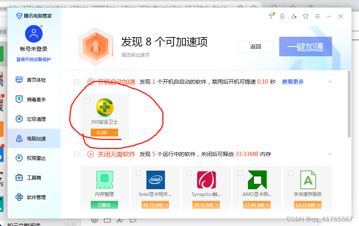Open the 0.1秒 dropdown under 360安全卫士
This screenshot has width=359, height=226.
pyautogui.click(x=104, y=132)
